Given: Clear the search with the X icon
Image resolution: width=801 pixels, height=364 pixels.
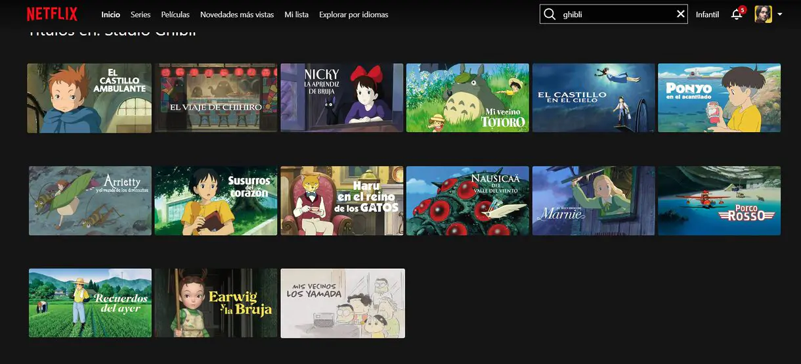Looking at the screenshot, I should click(x=681, y=14).
